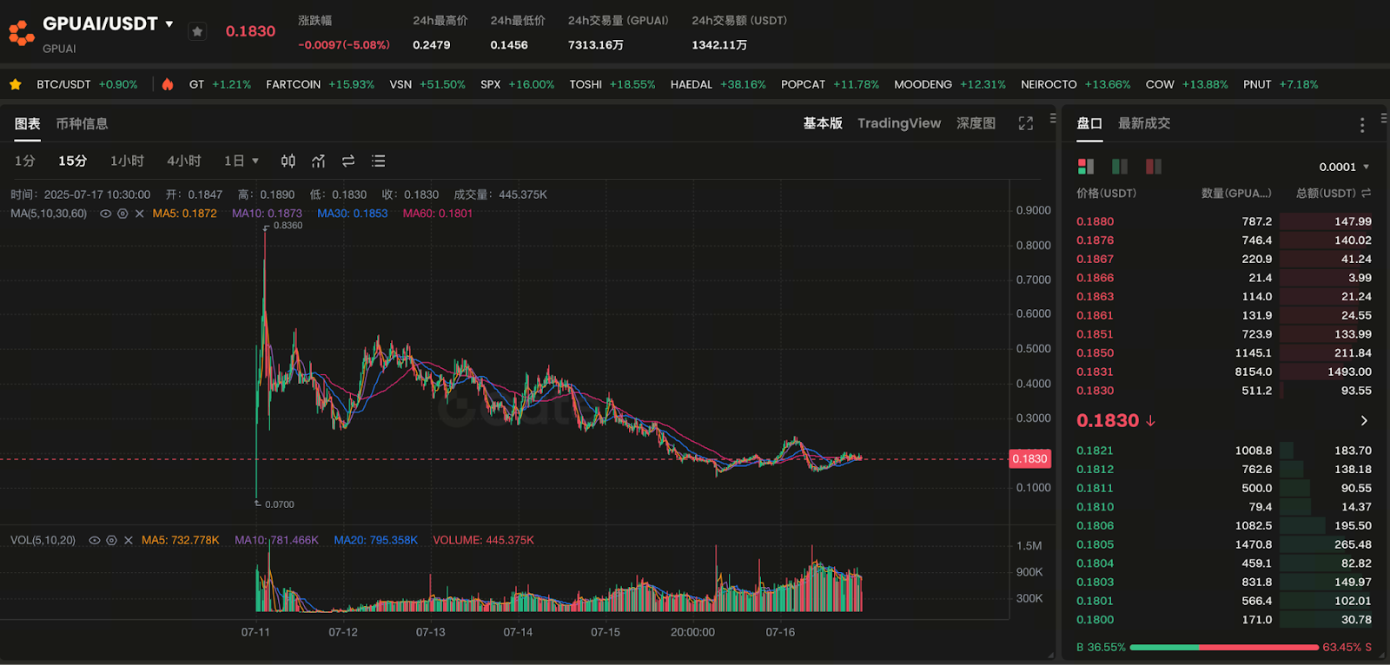Open GPUAI/USDT pair selector dropdown
The width and height of the screenshot is (1390, 665).
[x=169, y=24]
